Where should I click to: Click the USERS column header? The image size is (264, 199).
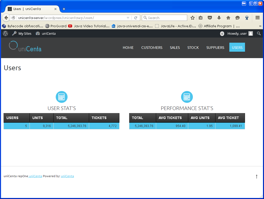coord(17,118)
